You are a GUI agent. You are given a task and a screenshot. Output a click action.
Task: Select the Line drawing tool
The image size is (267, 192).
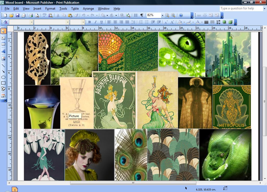click(x=3, y=66)
